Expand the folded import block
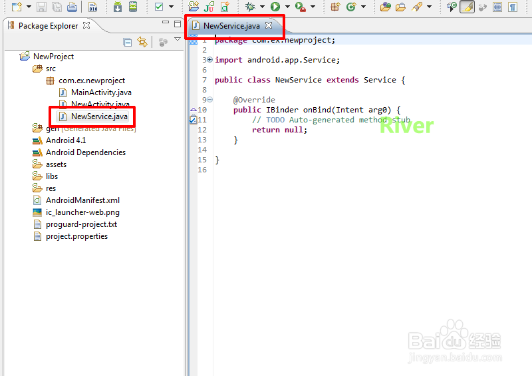The height and width of the screenshot is (376, 532). pyautogui.click(x=209, y=60)
